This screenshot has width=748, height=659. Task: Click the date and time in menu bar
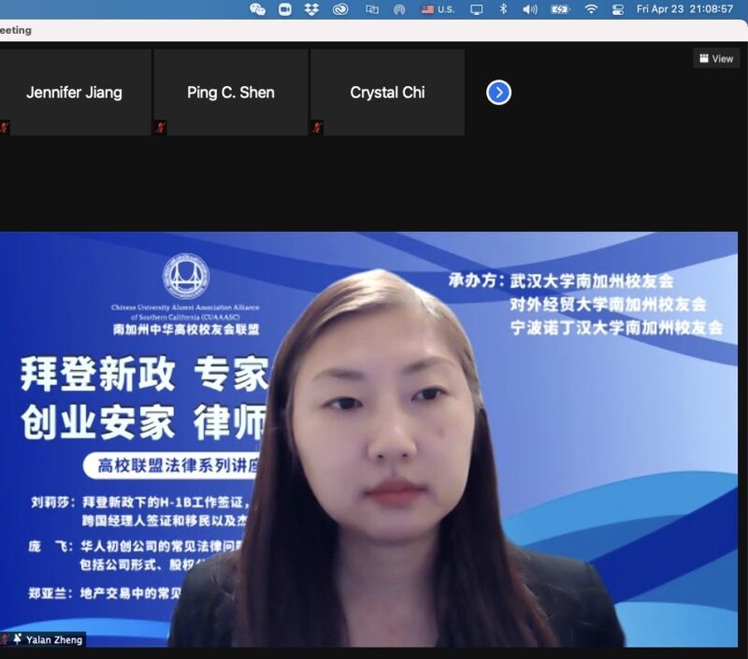[684, 9]
